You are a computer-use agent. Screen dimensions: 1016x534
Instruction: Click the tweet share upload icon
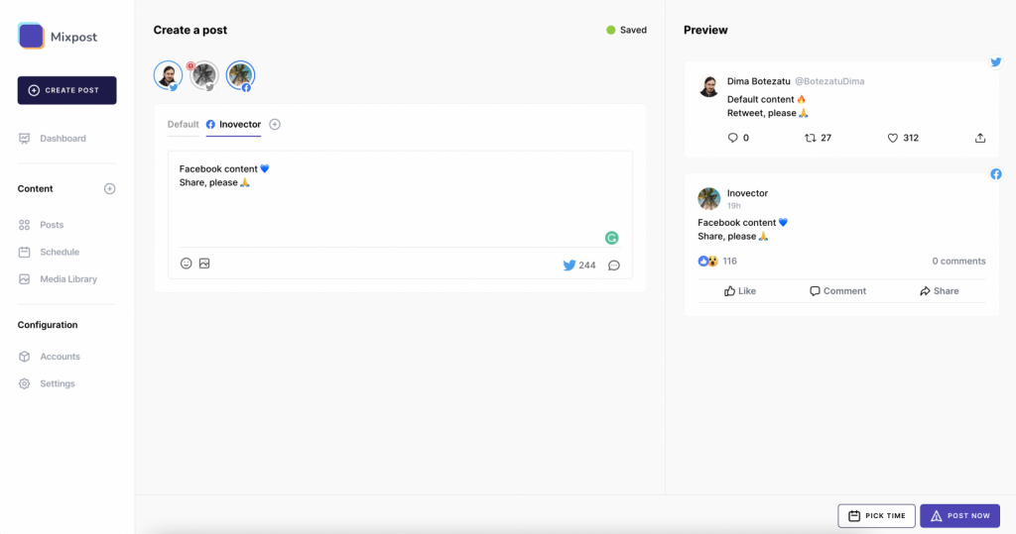980,138
